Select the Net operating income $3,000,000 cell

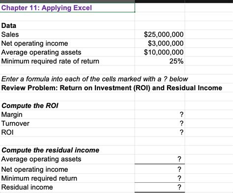point(160,43)
